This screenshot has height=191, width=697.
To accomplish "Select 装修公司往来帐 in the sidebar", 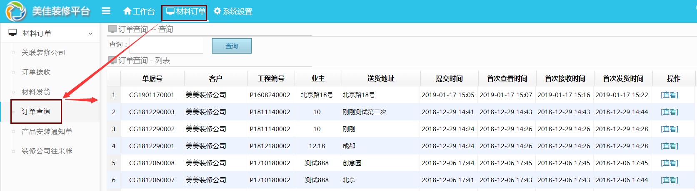I will (47, 151).
